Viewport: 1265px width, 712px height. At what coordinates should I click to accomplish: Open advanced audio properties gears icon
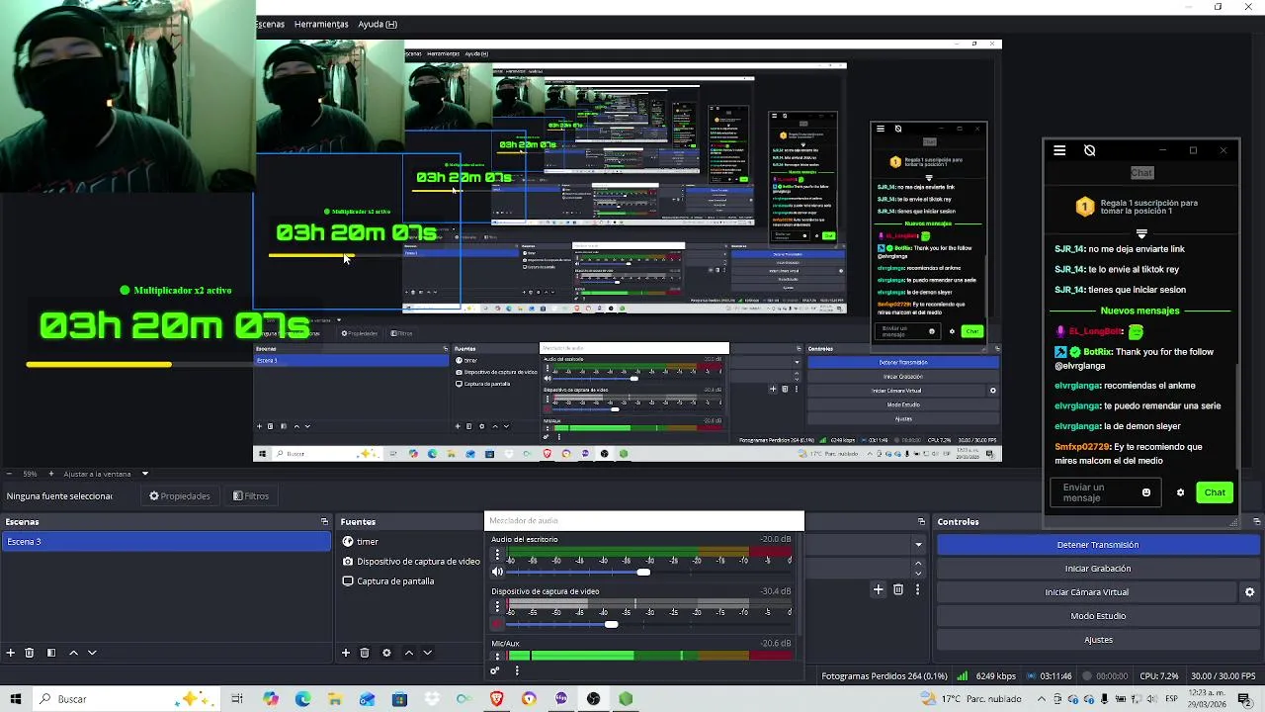point(495,670)
